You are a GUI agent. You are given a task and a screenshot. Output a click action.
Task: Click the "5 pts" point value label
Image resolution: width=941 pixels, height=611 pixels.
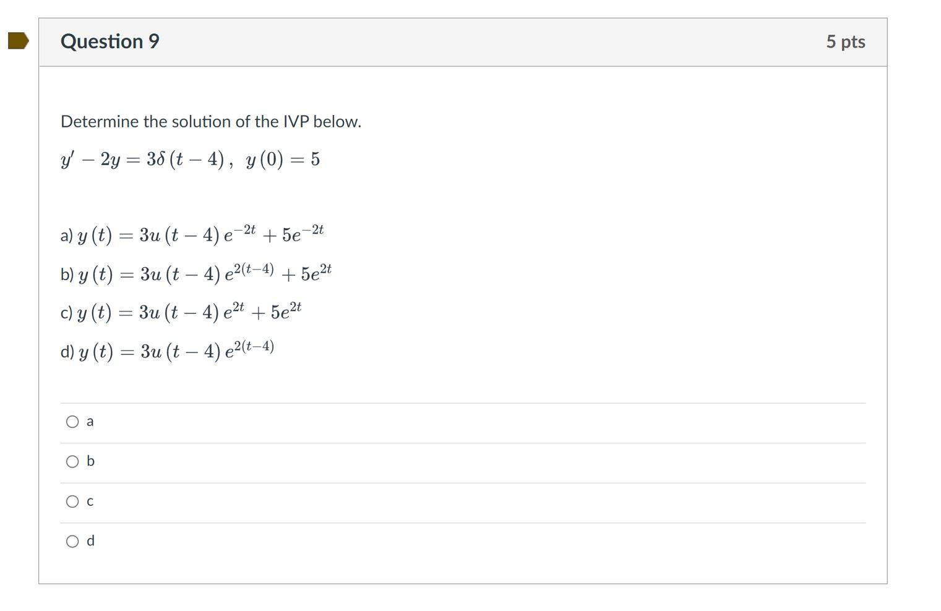click(845, 41)
